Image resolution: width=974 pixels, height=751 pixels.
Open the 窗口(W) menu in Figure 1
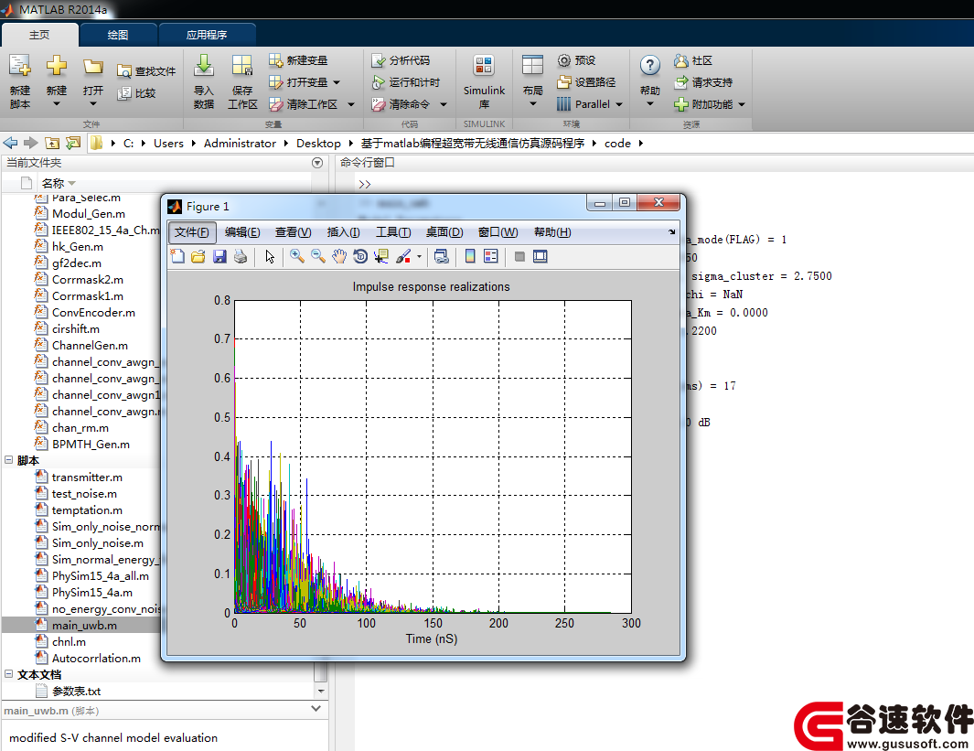pos(498,232)
